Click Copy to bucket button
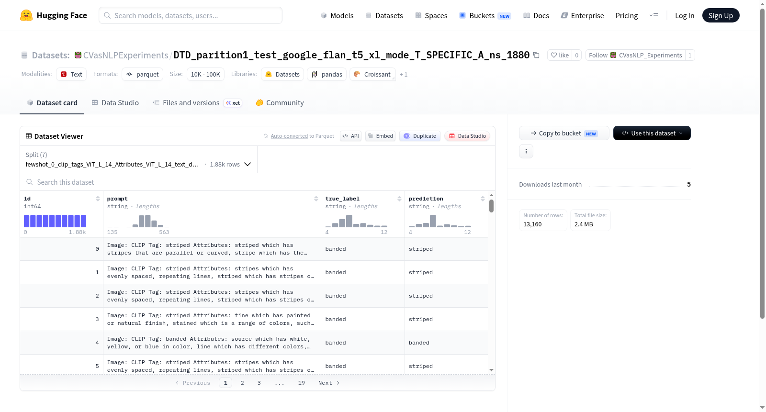 (x=564, y=133)
